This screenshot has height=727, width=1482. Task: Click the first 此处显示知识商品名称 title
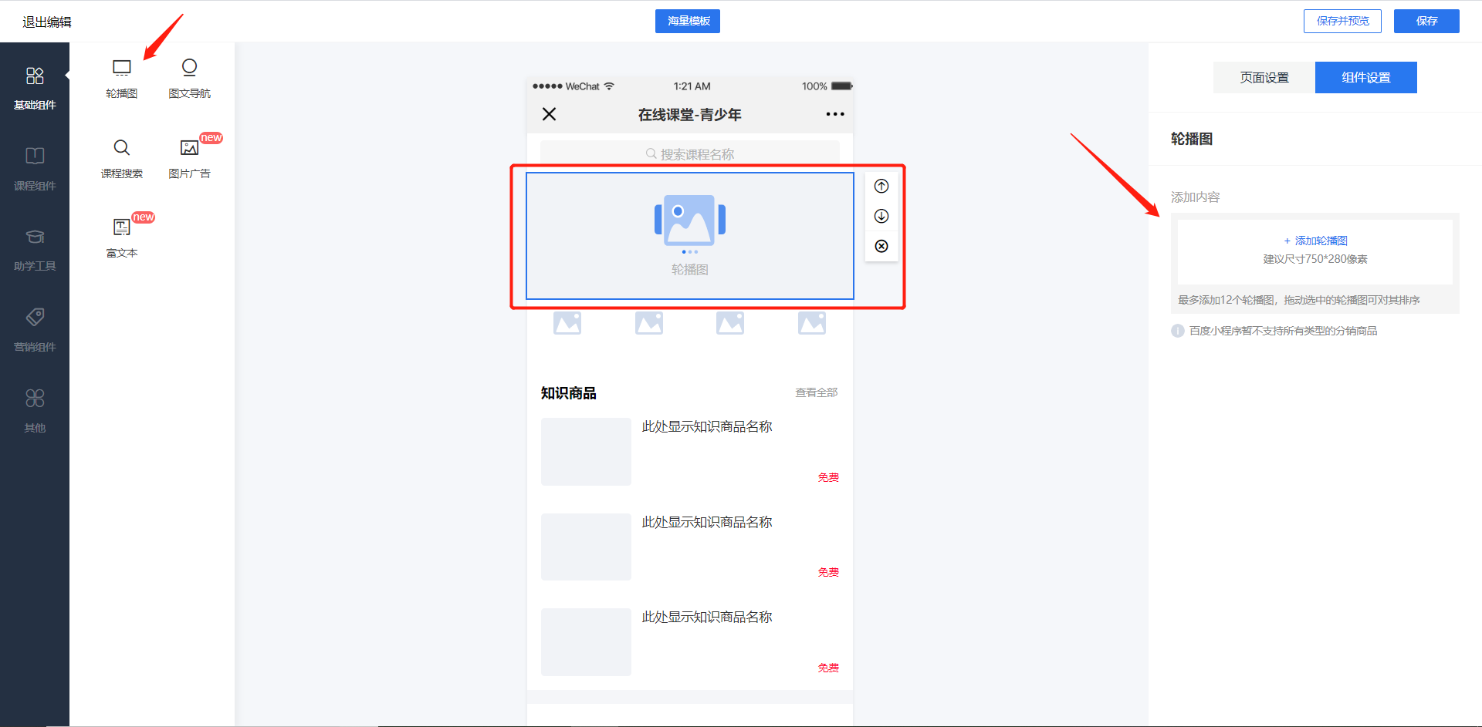707,426
